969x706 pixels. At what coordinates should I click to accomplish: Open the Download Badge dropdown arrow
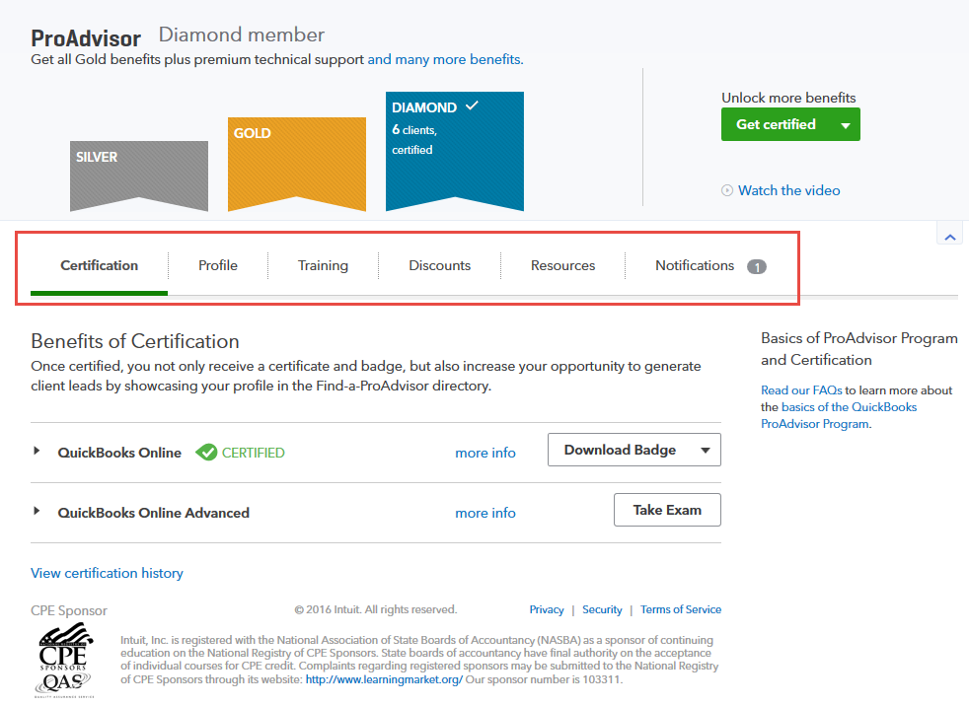pyautogui.click(x=706, y=451)
